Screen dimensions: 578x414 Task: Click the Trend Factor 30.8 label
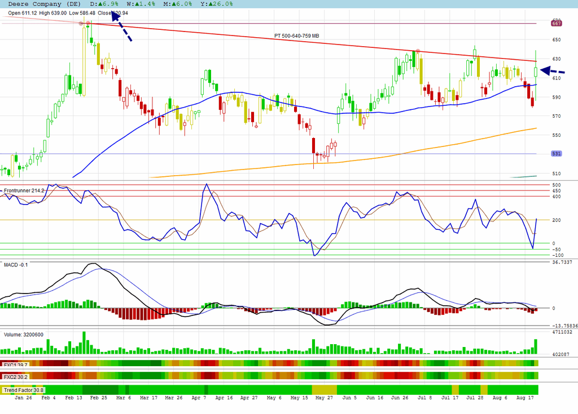coord(24,390)
